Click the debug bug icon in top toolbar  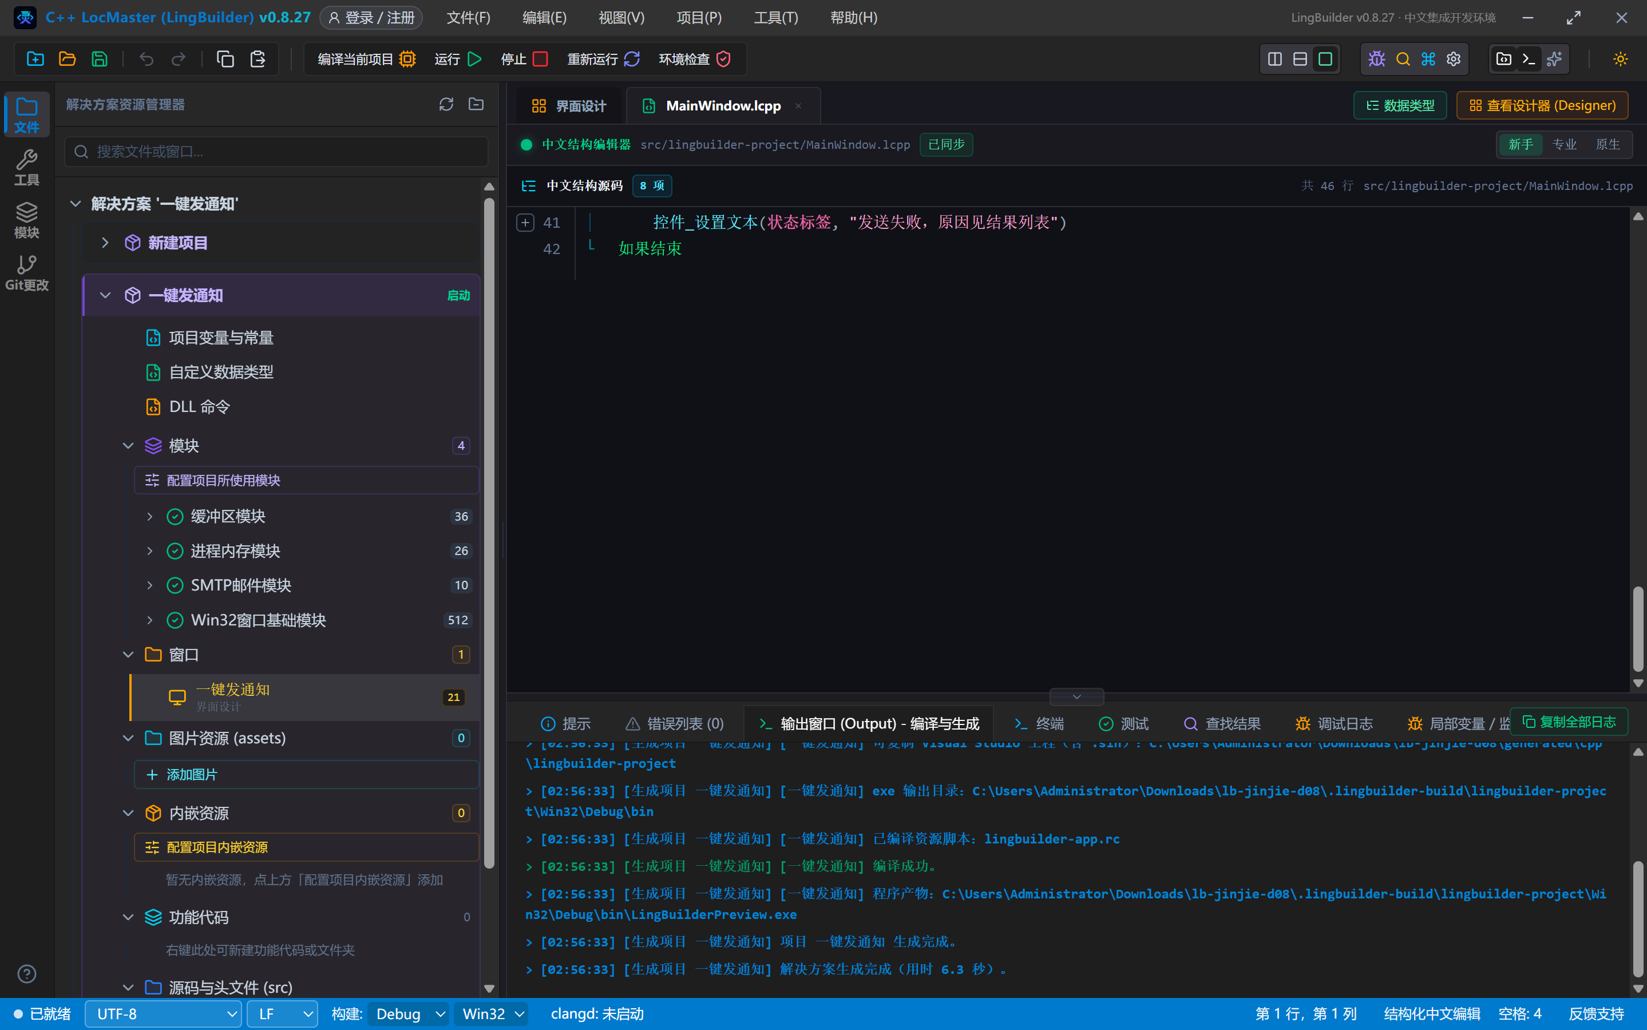pos(1376,60)
